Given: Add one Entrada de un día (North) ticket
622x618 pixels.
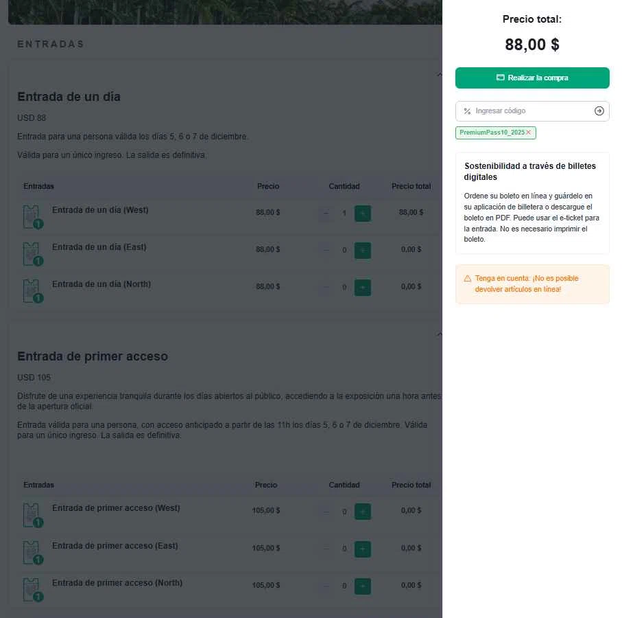Looking at the screenshot, I should click(x=363, y=287).
